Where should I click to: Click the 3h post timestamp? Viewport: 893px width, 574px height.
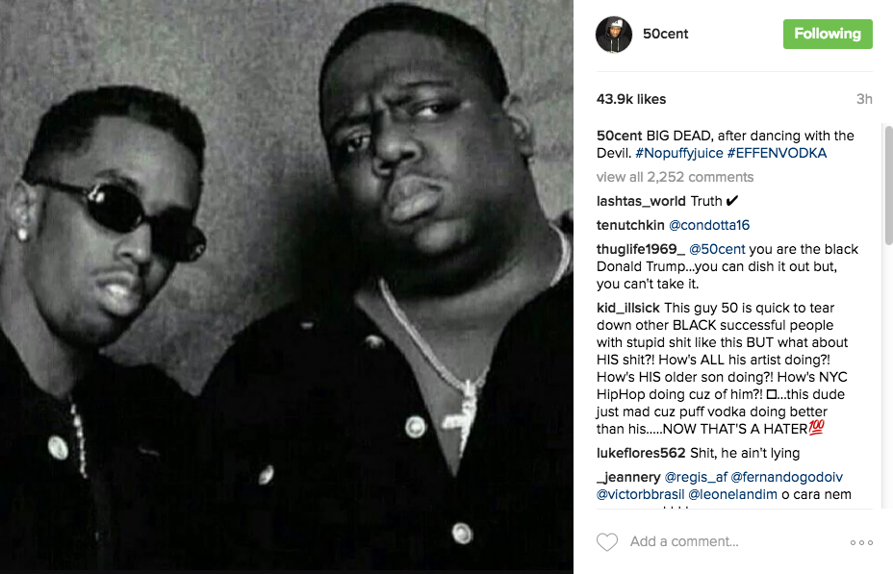(x=864, y=99)
